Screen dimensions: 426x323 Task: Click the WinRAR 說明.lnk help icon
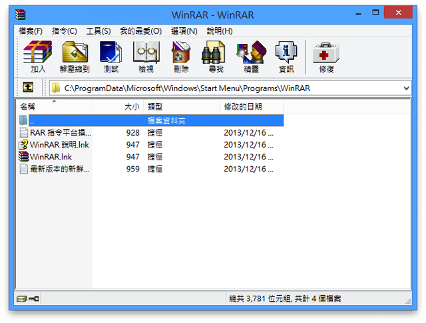pos(24,144)
